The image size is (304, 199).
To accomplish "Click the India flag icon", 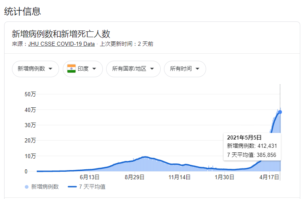I will point(71,69).
